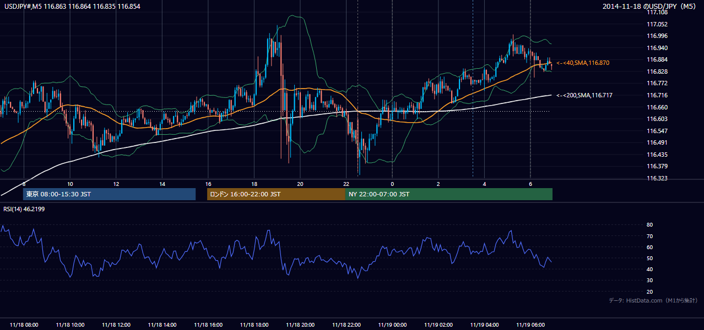This screenshot has height=330, width=704.
Task: Click the 11/18 10:00 time axis label
Action: click(70, 325)
